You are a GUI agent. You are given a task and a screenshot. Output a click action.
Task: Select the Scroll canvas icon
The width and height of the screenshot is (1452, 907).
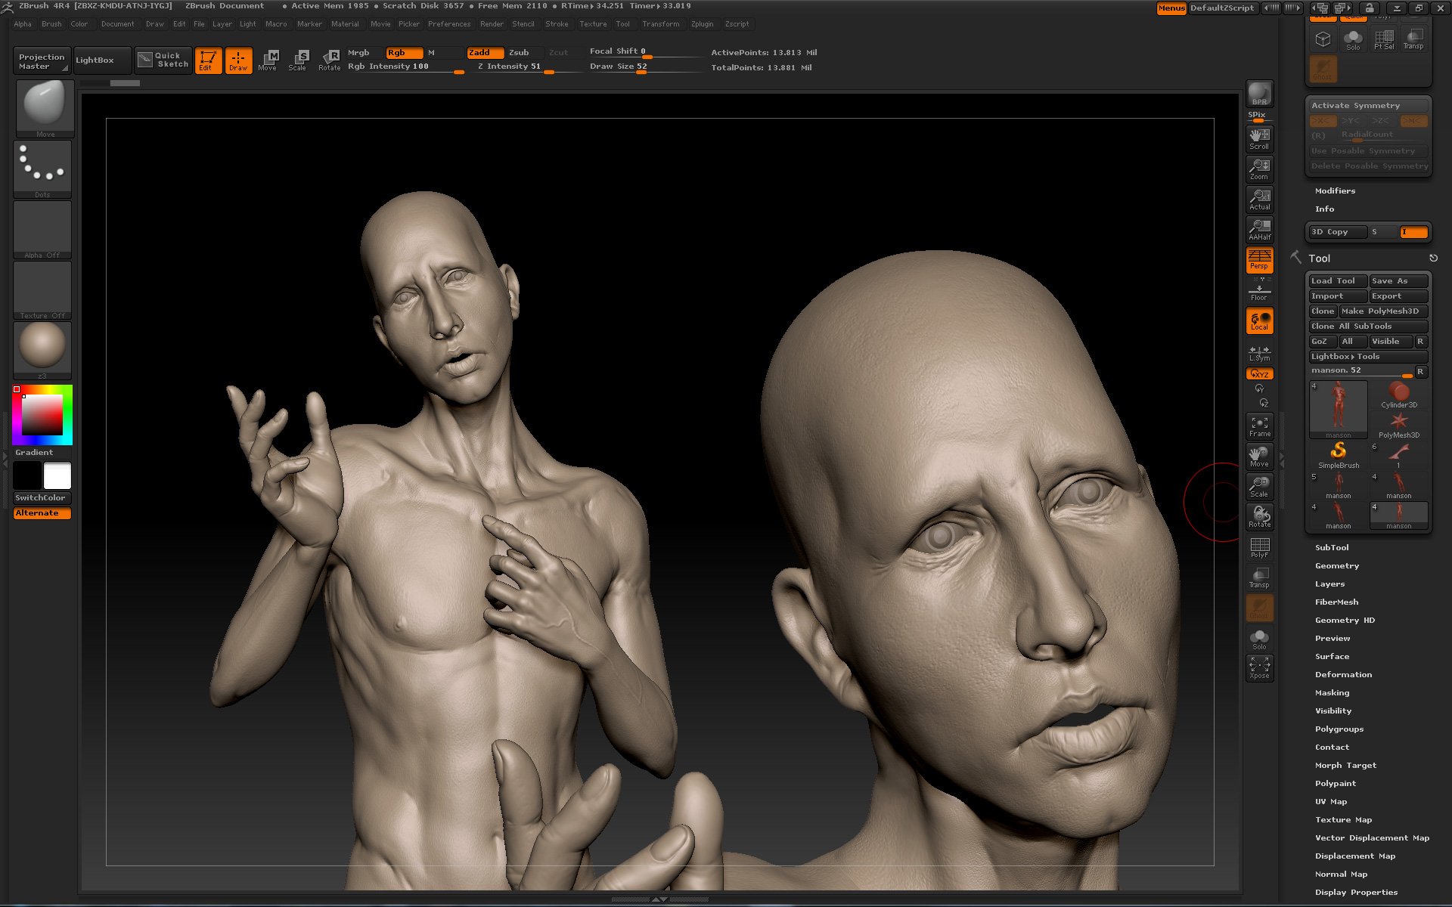pyautogui.click(x=1259, y=139)
